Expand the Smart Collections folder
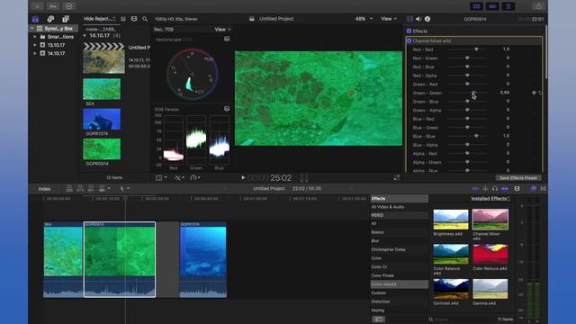 (35, 37)
